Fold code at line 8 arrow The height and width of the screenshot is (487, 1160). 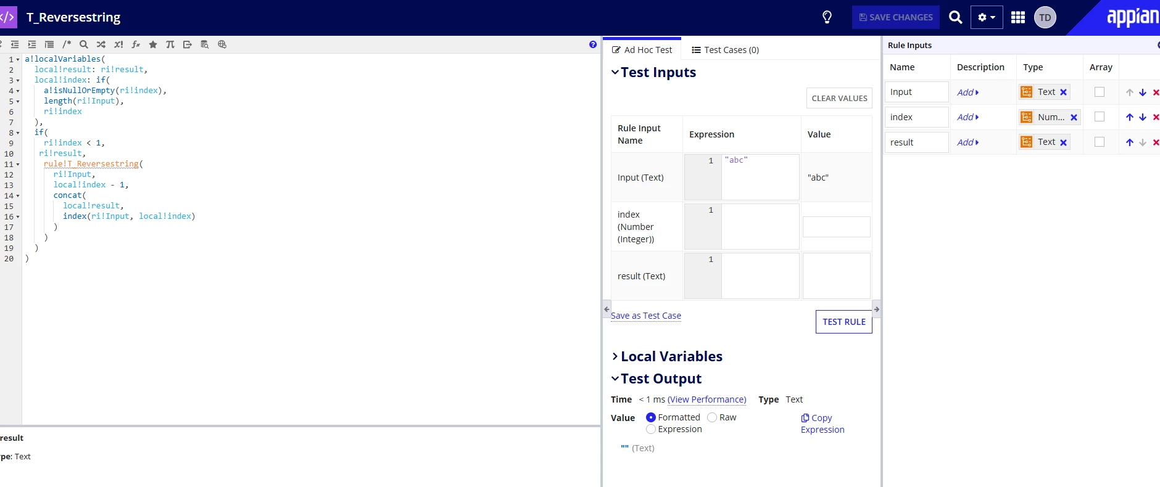(x=18, y=133)
